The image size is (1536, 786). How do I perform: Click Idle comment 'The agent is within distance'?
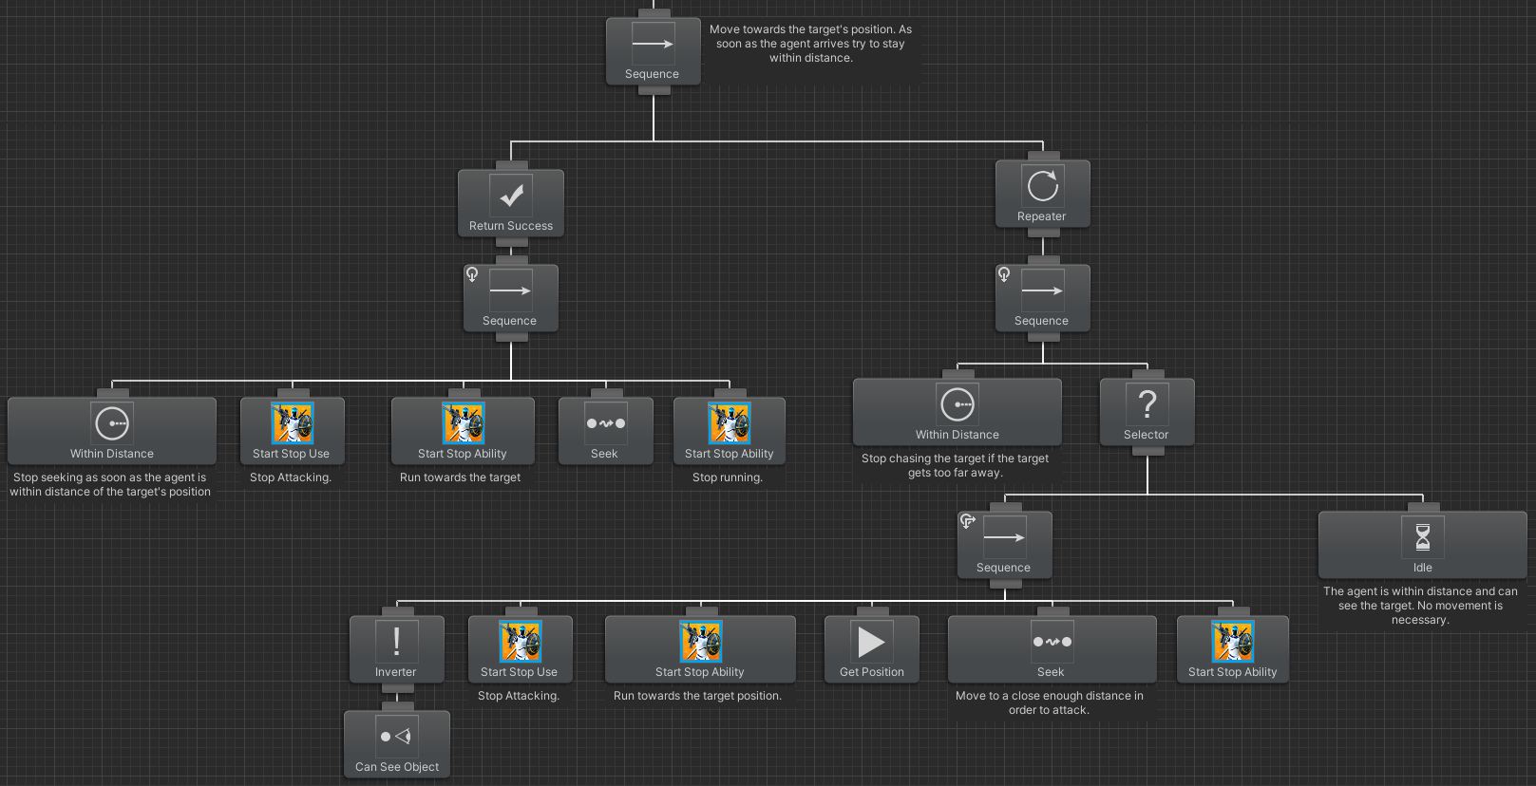click(x=1420, y=605)
